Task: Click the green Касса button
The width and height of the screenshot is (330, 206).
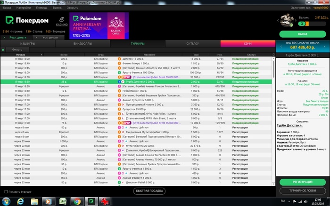Action: click(303, 34)
